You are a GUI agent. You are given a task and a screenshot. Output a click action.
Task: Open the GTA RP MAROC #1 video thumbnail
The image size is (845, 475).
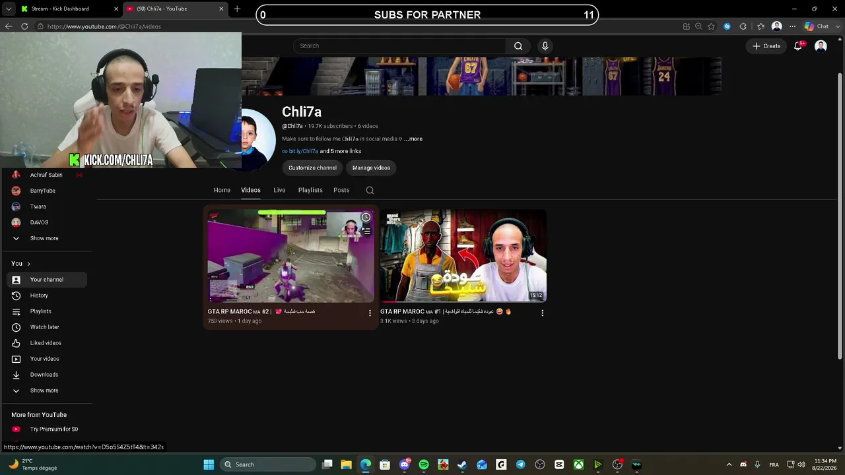tap(463, 256)
